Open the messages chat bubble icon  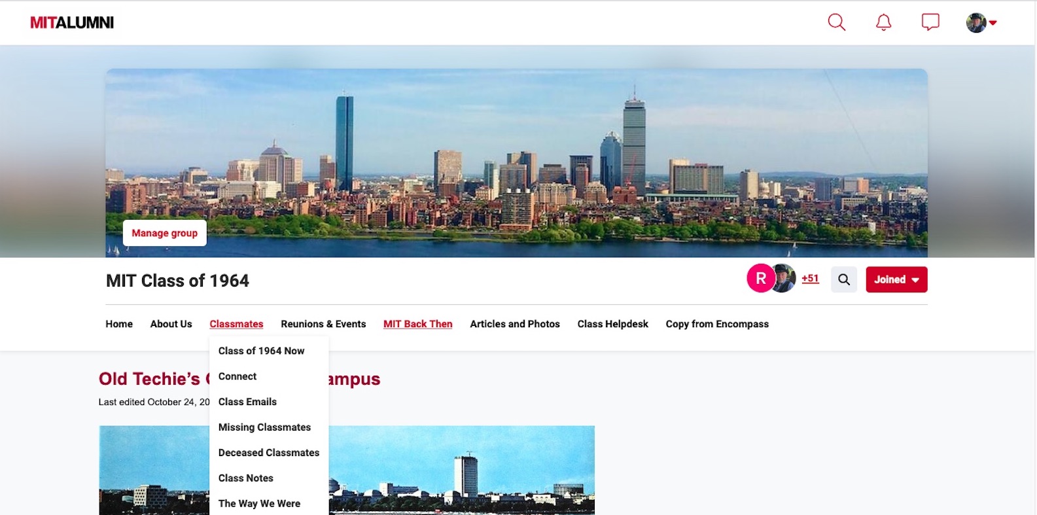click(930, 22)
